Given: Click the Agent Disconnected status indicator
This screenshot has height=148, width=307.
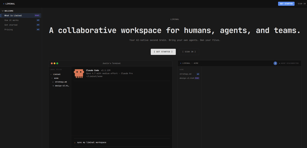Looking at the screenshot, I should click(289, 63).
